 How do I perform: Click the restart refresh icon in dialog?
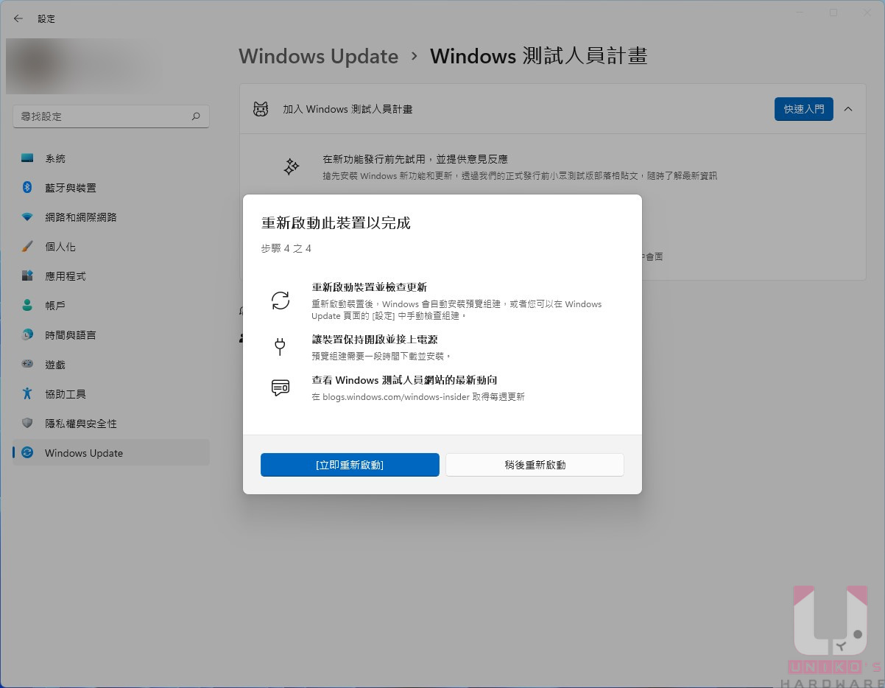(280, 301)
